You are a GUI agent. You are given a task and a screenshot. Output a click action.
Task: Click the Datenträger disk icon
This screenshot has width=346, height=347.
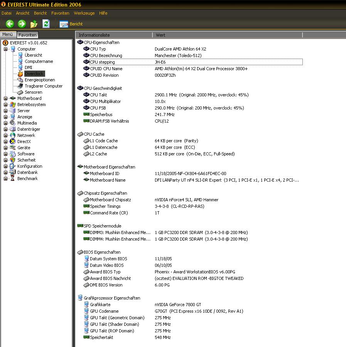13,129
